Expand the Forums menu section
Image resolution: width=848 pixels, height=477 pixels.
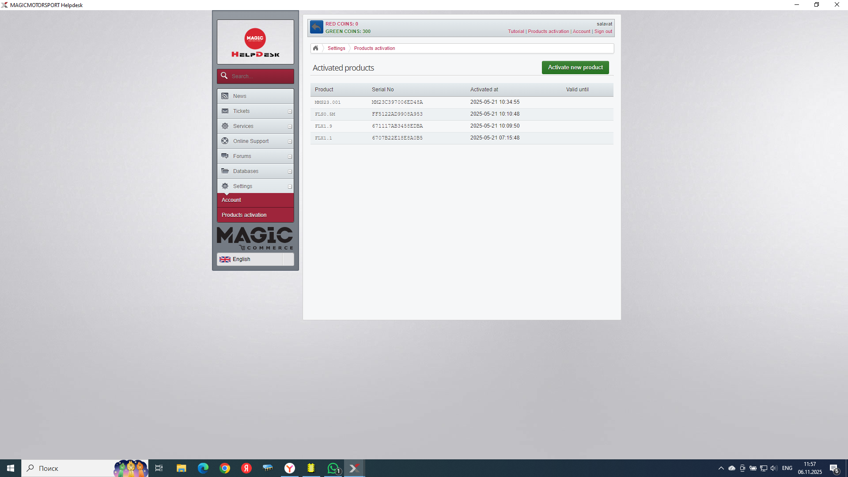tap(290, 156)
